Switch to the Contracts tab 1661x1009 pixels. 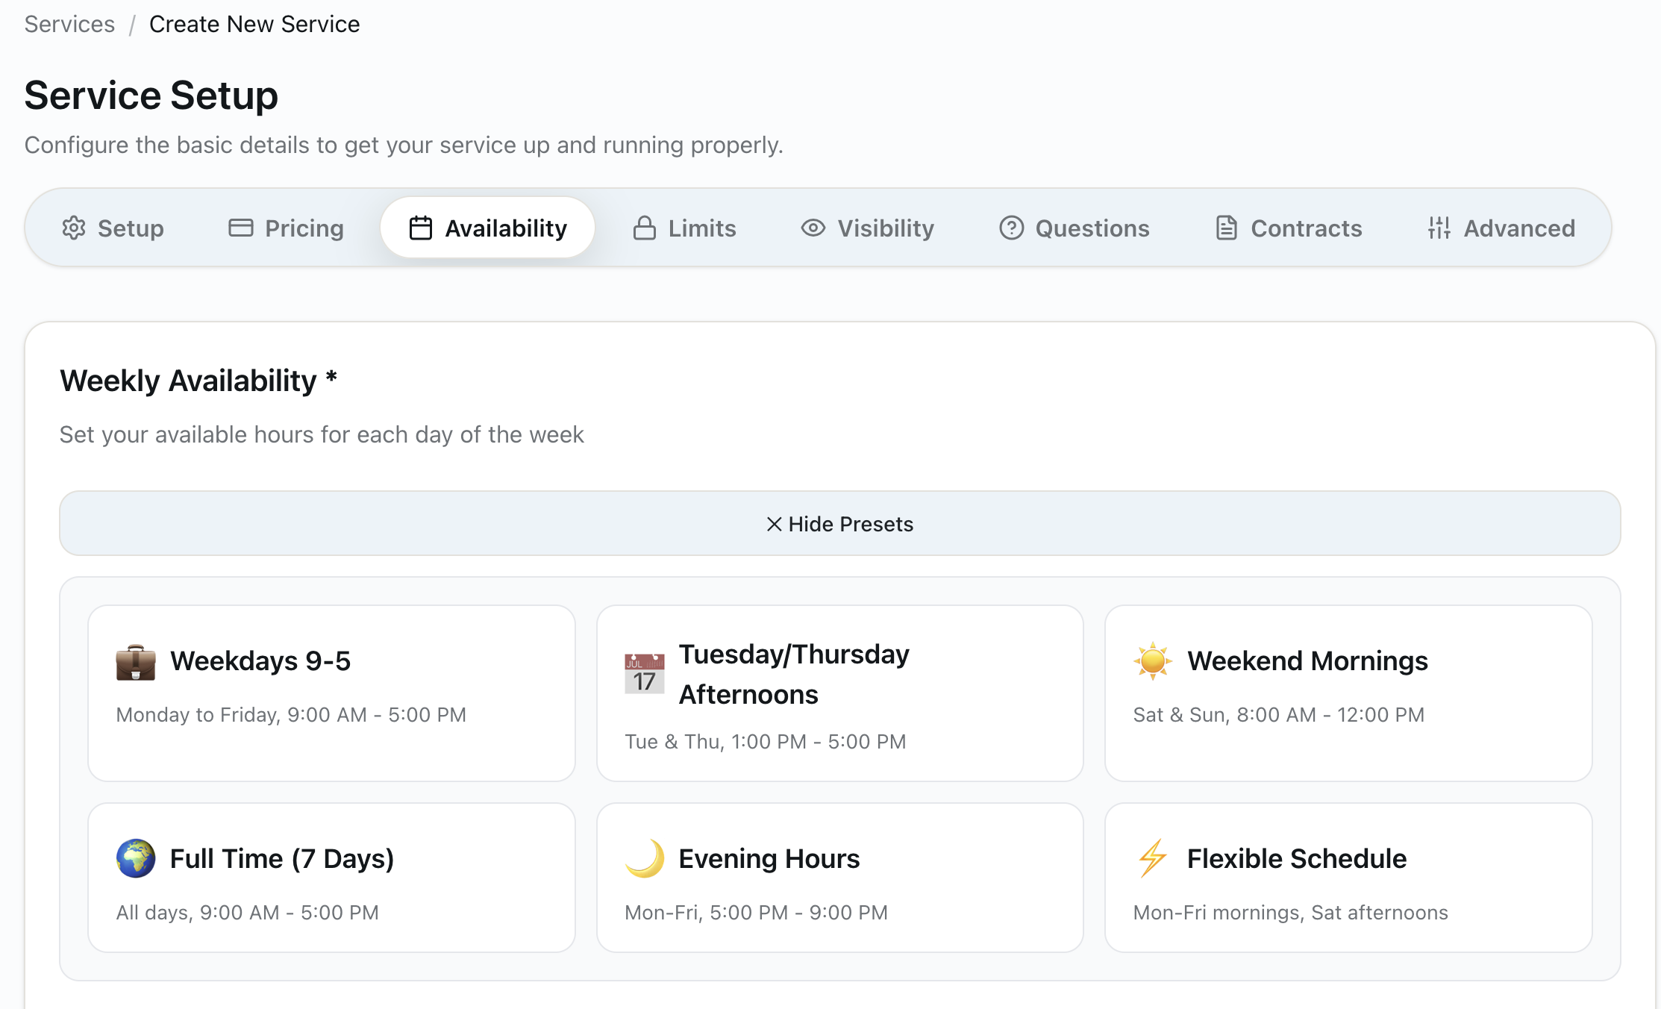tap(1289, 228)
